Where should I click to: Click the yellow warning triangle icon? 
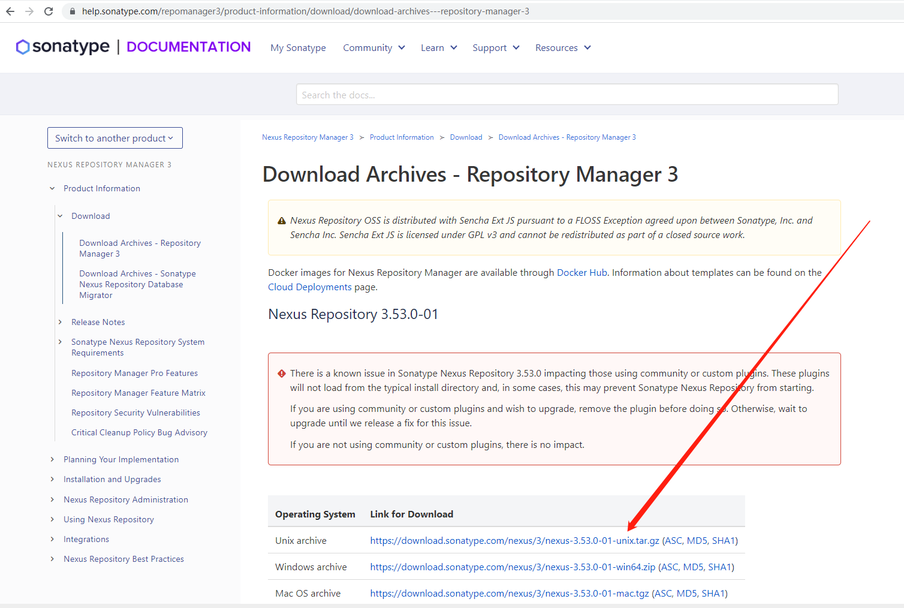[282, 221]
